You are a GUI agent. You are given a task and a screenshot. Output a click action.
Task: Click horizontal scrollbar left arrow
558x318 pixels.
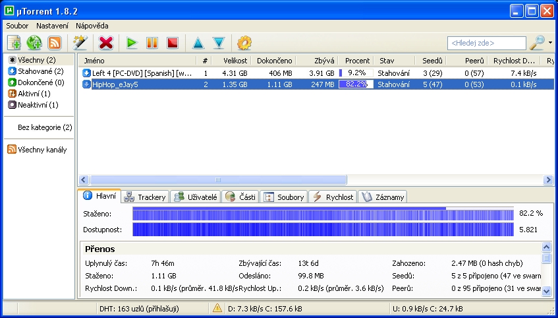(84, 179)
